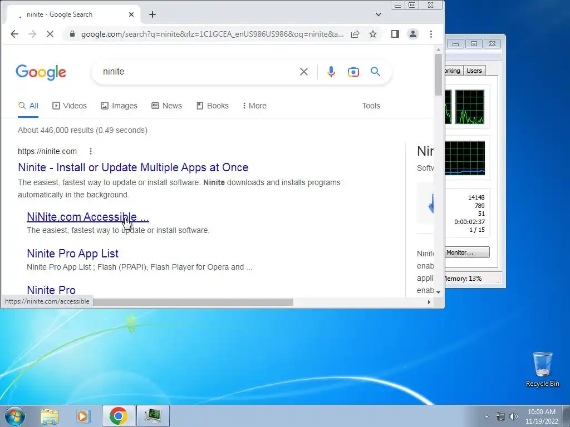Start voice search with microphone icon

pos(331,72)
